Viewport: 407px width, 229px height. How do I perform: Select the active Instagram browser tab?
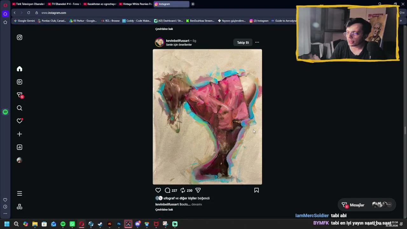pyautogui.click(x=171, y=4)
